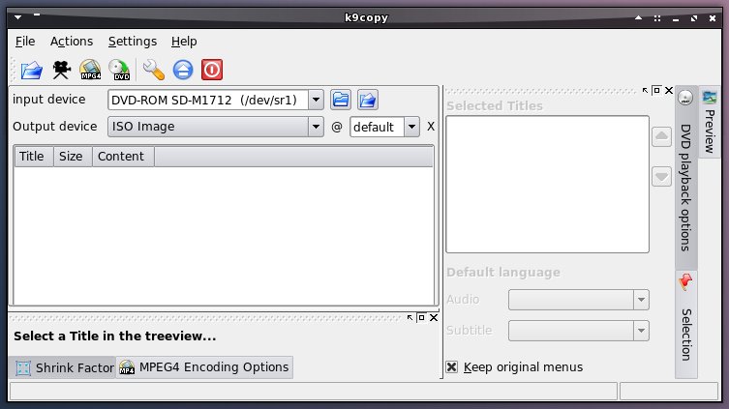Click the Content column header
The image size is (729, 409).
123,157
